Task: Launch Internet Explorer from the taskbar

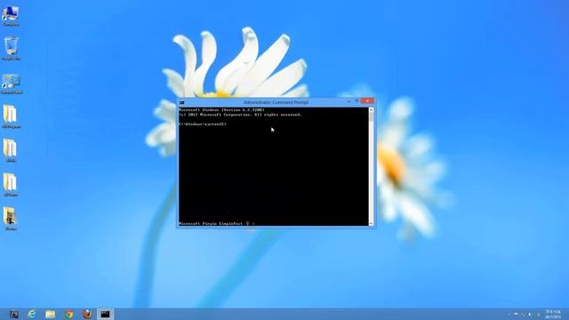Action: pos(32,314)
